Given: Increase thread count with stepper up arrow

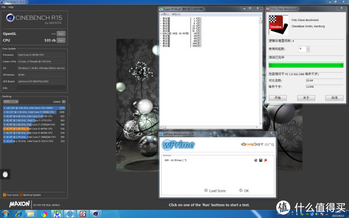Looking at the screenshot, I should click(308, 48).
